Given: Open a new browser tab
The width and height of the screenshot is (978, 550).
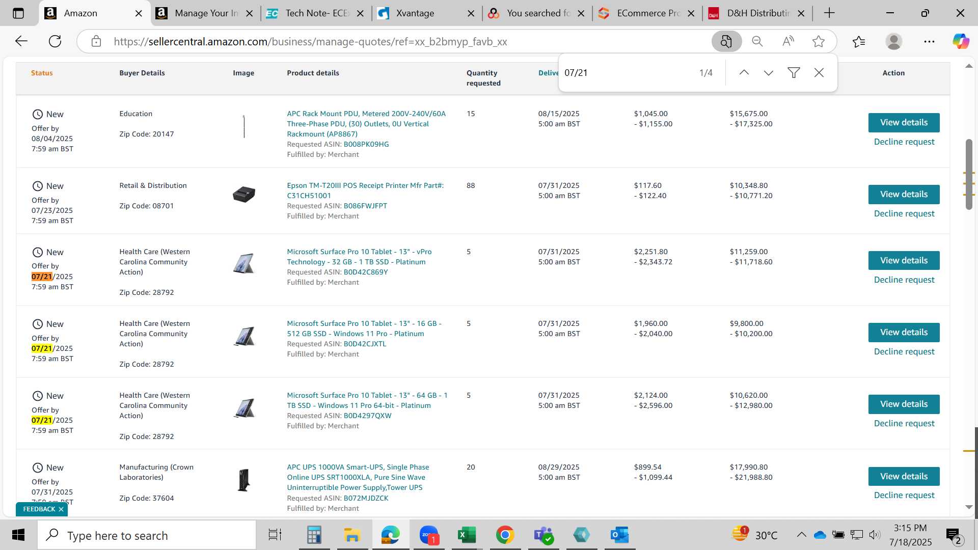Looking at the screenshot, I should (x=829, y=13).
